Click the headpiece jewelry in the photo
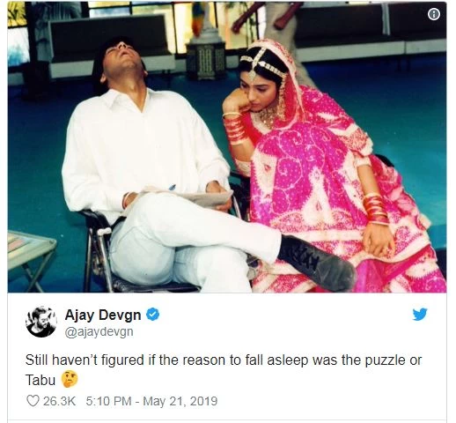This screenshot has width=456, height=423. 262,64
